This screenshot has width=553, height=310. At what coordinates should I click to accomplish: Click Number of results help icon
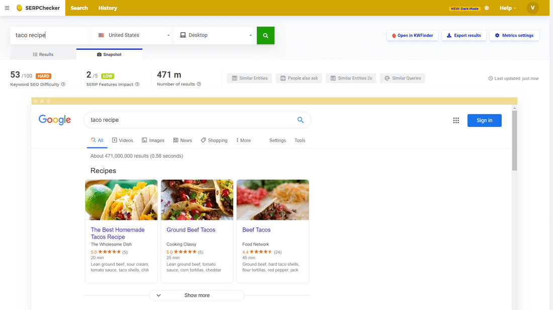(x=199, y=85)
